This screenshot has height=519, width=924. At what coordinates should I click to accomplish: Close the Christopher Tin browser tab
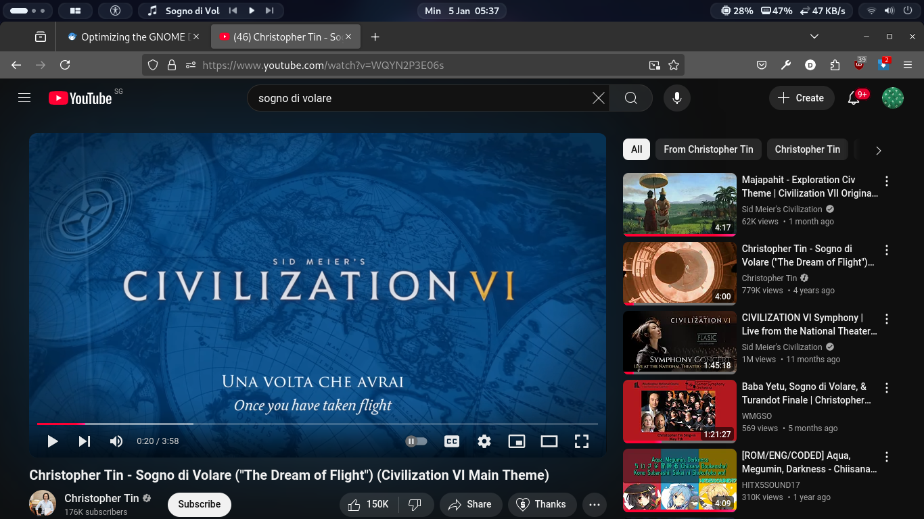349,37
